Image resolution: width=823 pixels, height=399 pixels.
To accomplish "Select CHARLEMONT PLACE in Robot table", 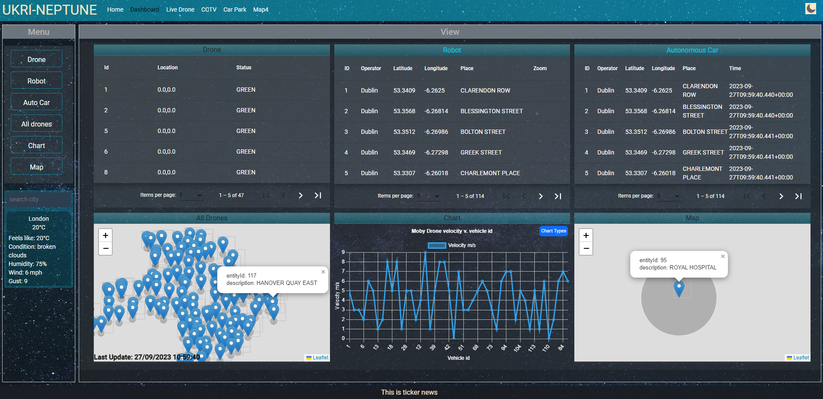I will click(490, 173).
